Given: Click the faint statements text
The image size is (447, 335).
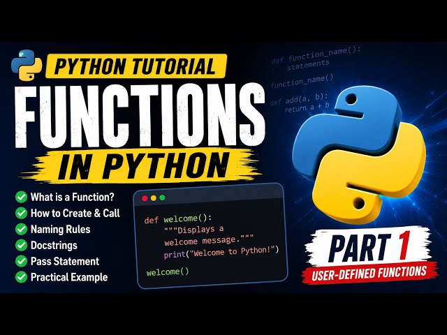Looking at the screenshot, I should (x=308, y=65).
